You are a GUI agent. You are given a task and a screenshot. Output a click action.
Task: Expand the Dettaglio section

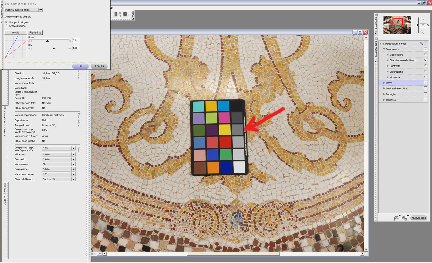(x=384, y=95)
